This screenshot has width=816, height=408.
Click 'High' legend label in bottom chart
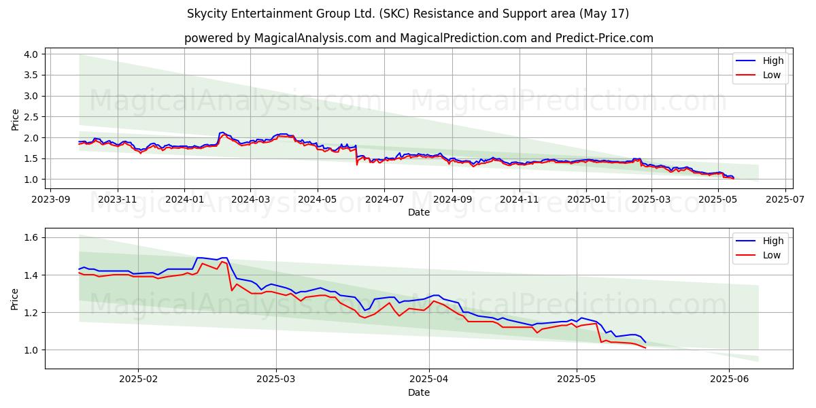click(x=773, y=241)
